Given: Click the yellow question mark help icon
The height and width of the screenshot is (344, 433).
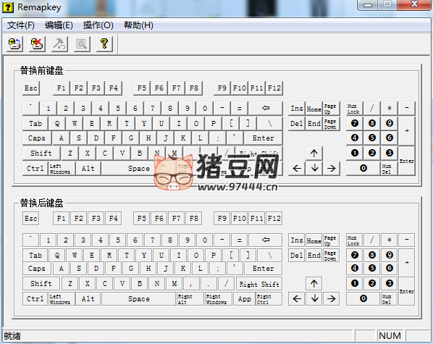Looking at the screenshot, I should [x=104, y=44].
